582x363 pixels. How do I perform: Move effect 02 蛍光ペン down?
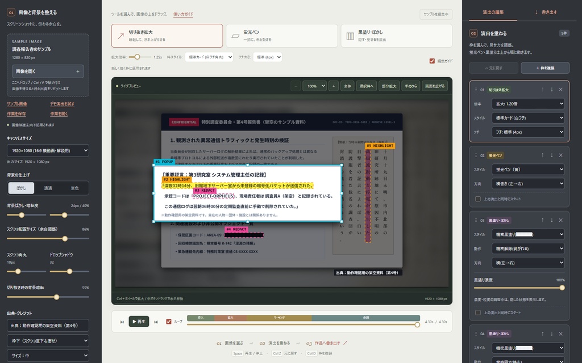(x=551, y=155)
